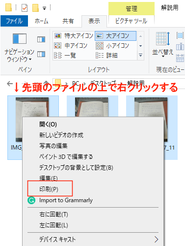Open the ナビゲーション ウィンドウ dropdown
Viewport: 185px width, 246px height.
coord(19,47)
